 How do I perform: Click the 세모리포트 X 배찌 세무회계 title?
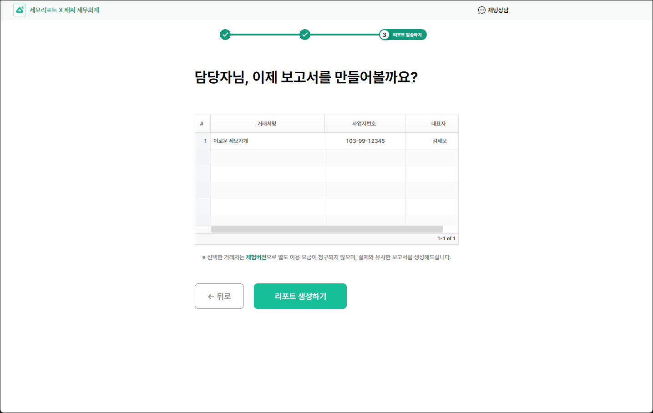[64, 10]
